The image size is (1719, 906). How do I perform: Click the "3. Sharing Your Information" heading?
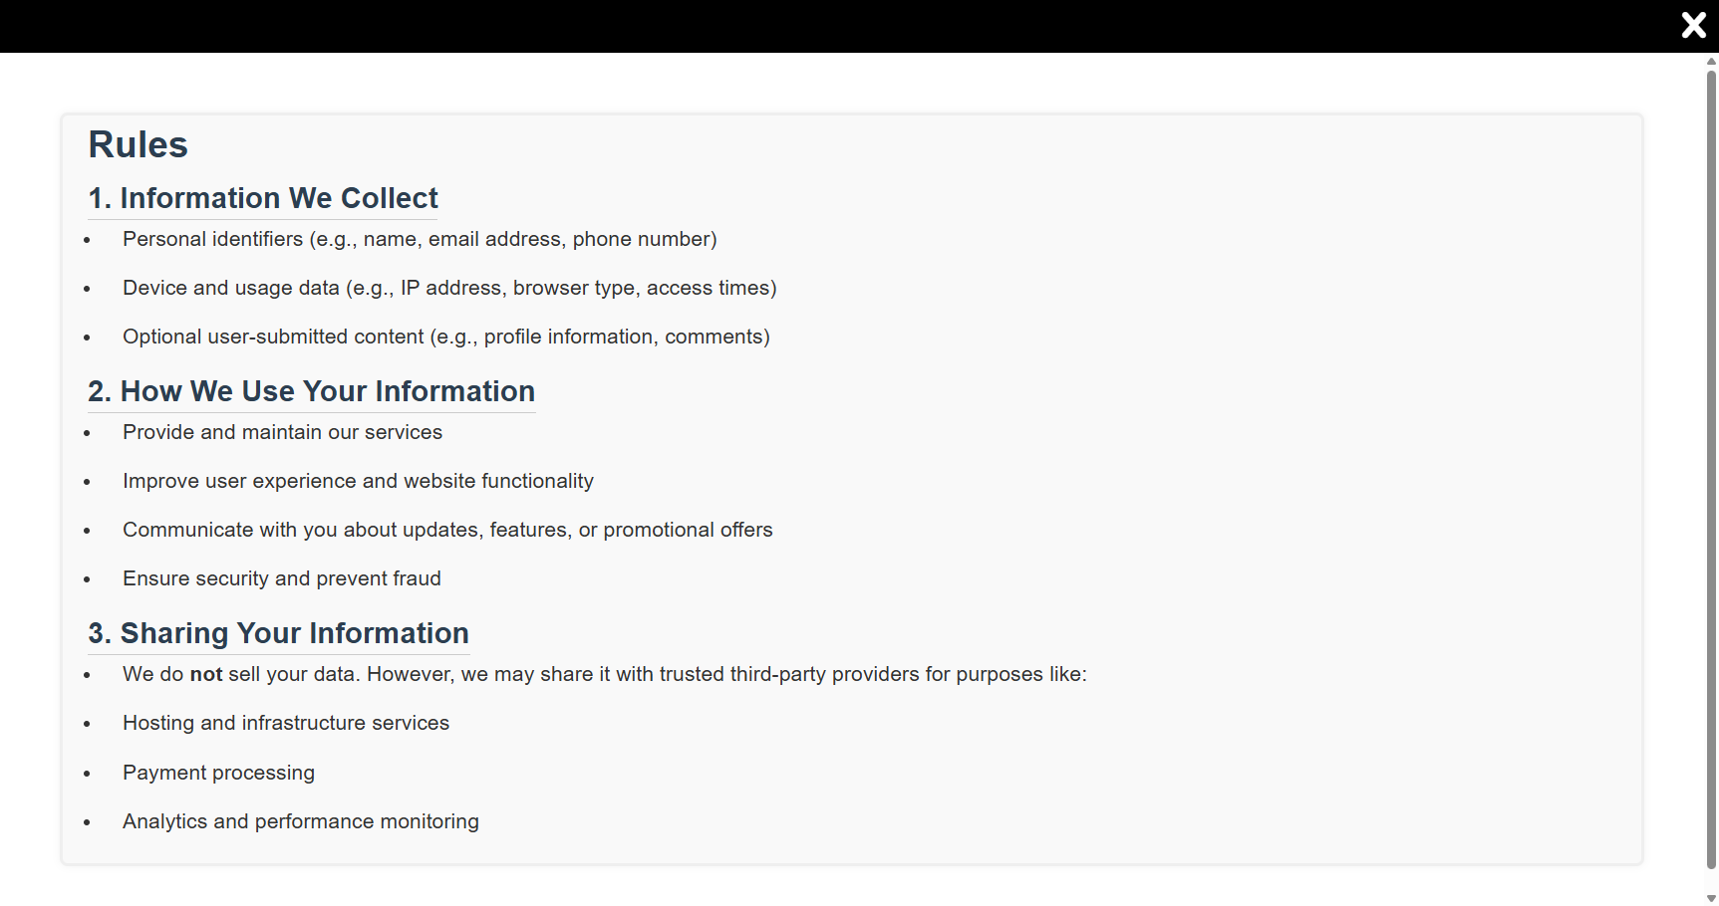click(278, 633)
